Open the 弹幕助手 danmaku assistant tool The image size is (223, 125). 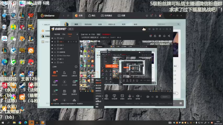tap(55, 74)
